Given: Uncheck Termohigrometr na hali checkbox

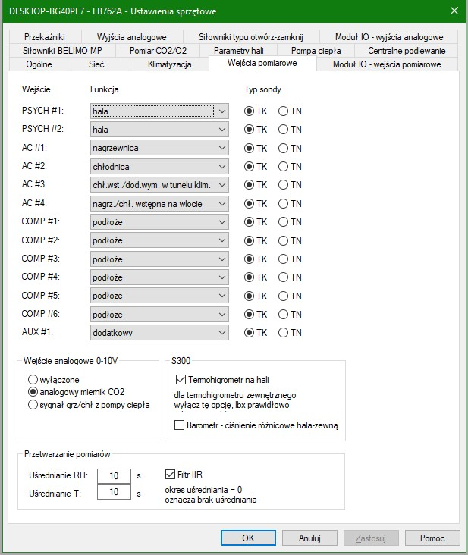Looking at the screenshot, I should (181, 378).
